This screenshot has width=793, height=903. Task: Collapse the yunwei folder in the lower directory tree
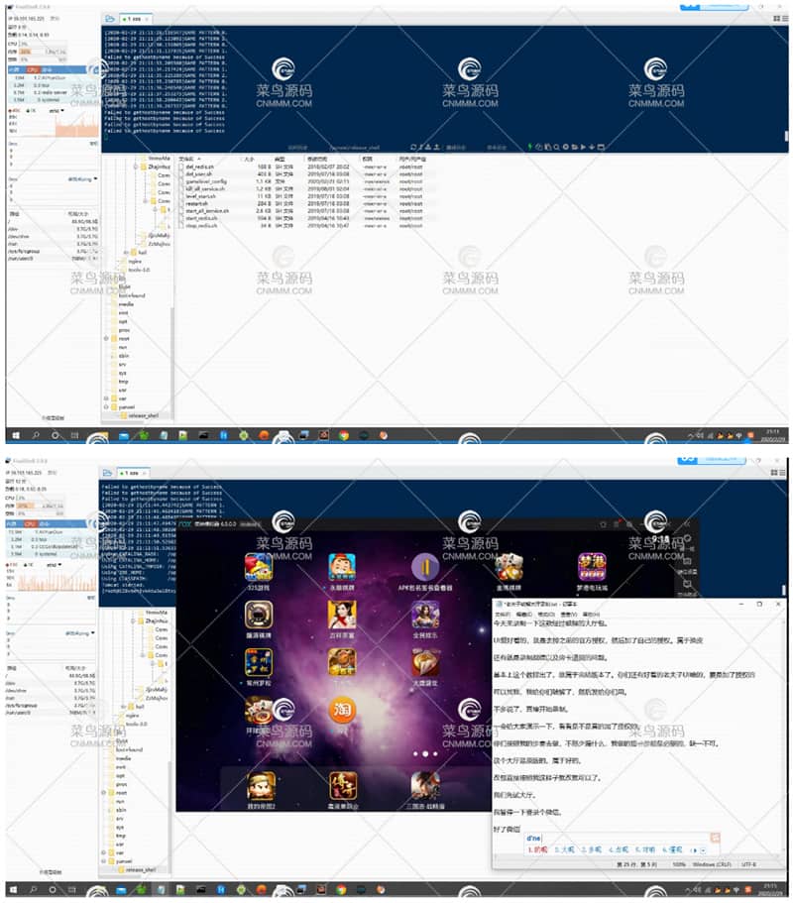104,861
